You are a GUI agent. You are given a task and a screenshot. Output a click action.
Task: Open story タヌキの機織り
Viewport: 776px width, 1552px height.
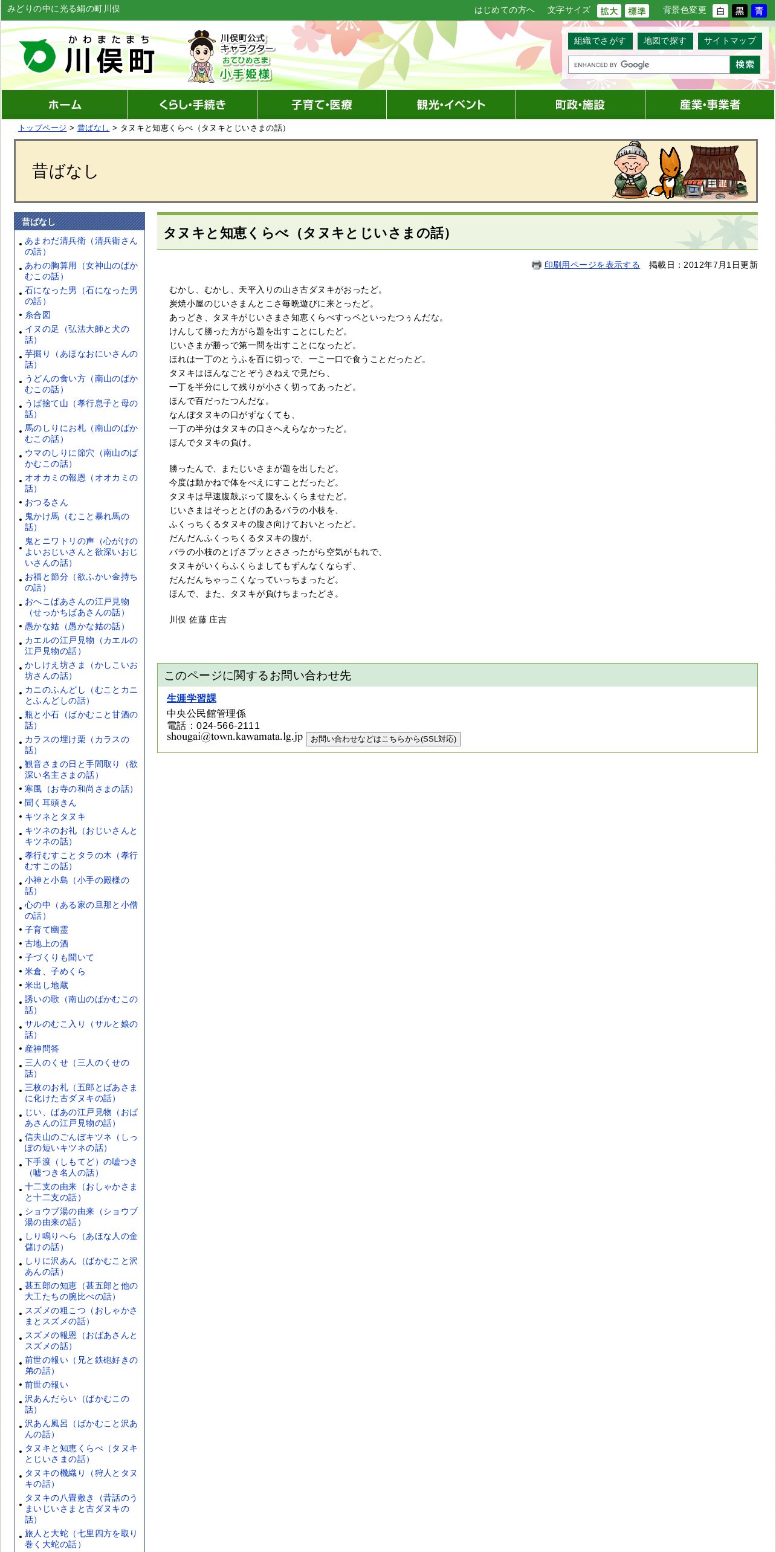(x=81, y=1478)
